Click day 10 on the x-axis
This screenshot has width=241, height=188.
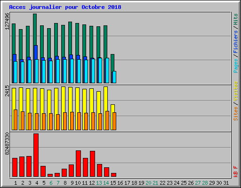[78, 183]
